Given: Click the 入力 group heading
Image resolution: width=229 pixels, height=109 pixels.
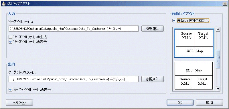Looking at the screenshot, I should [x=11, y=14].
